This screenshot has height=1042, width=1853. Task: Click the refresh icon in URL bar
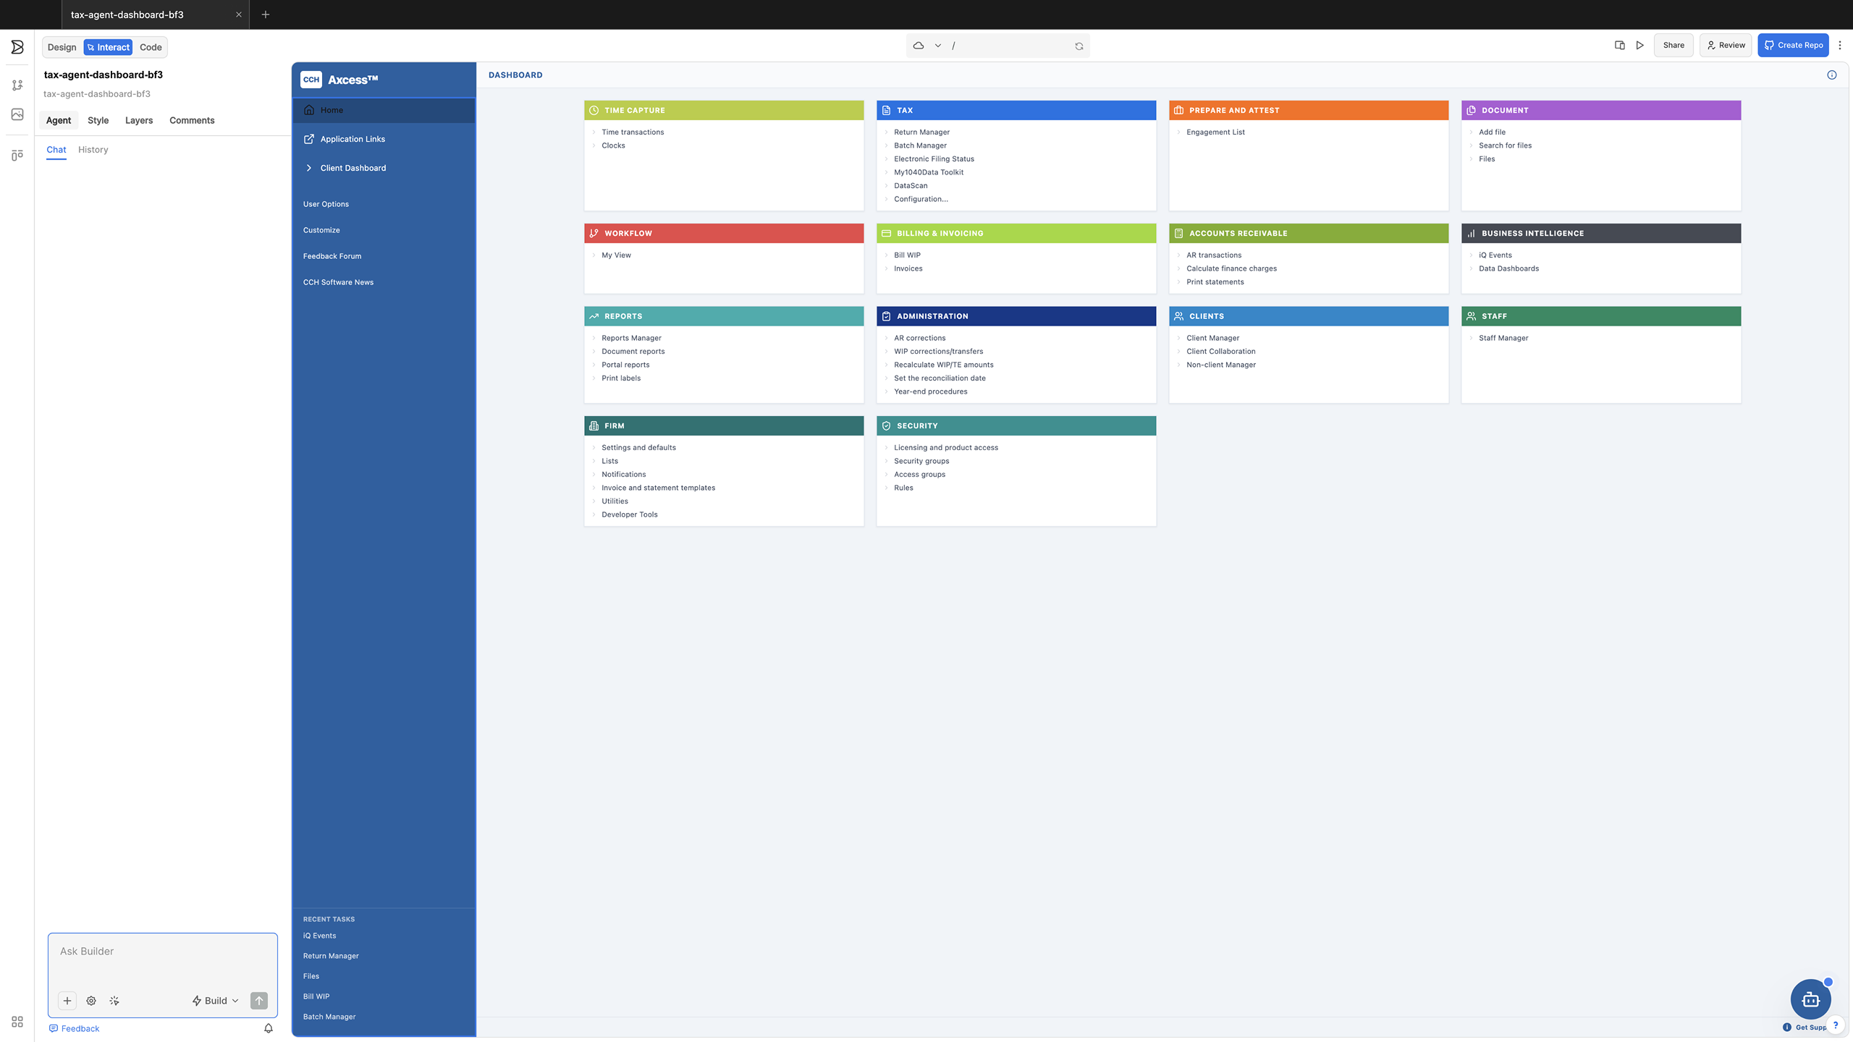click(x=1079, y=46)
